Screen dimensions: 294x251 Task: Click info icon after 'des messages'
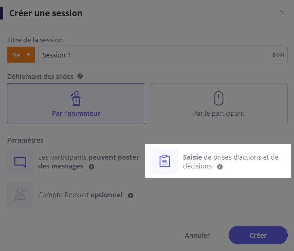(92, 167)
